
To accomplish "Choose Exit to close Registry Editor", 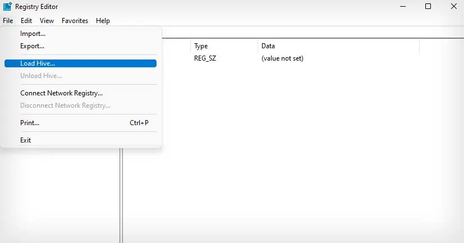I will pyautogui.click(x=80, y=140).
